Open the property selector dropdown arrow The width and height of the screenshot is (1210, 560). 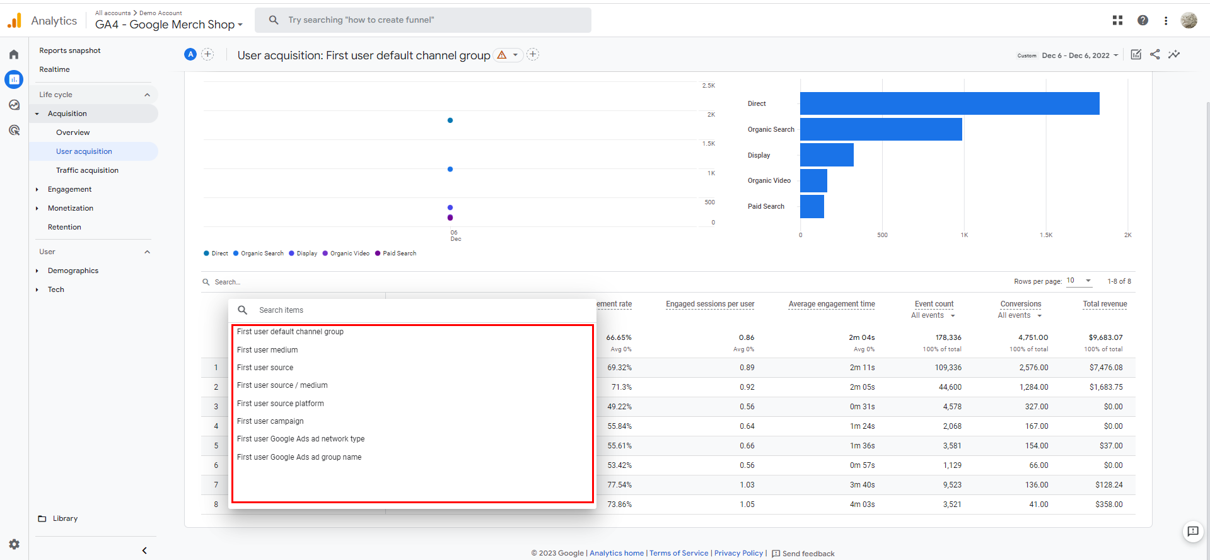coord(240,25)
